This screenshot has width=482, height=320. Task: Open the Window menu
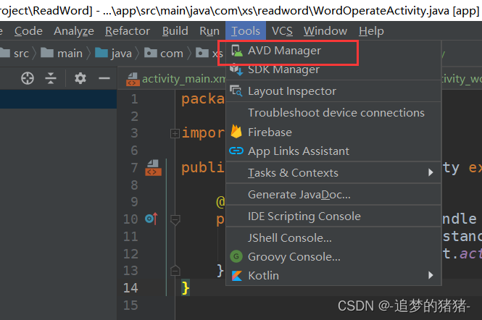click(x=325, y=31)
